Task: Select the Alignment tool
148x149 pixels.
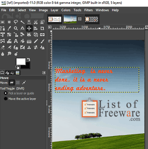Action: point(36,28)
